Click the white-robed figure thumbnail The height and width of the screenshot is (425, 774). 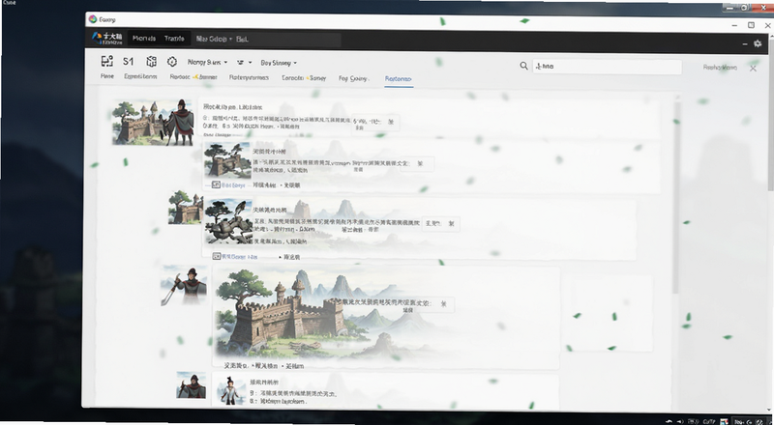pyautogui.click(x=230, y=390)
